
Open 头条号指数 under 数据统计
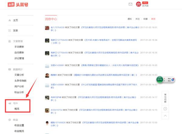[x=20, y=80]
